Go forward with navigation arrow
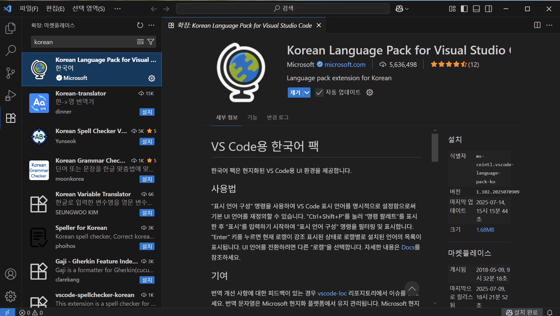The width and height of the screenshot is (560, 316). [166, 9]
